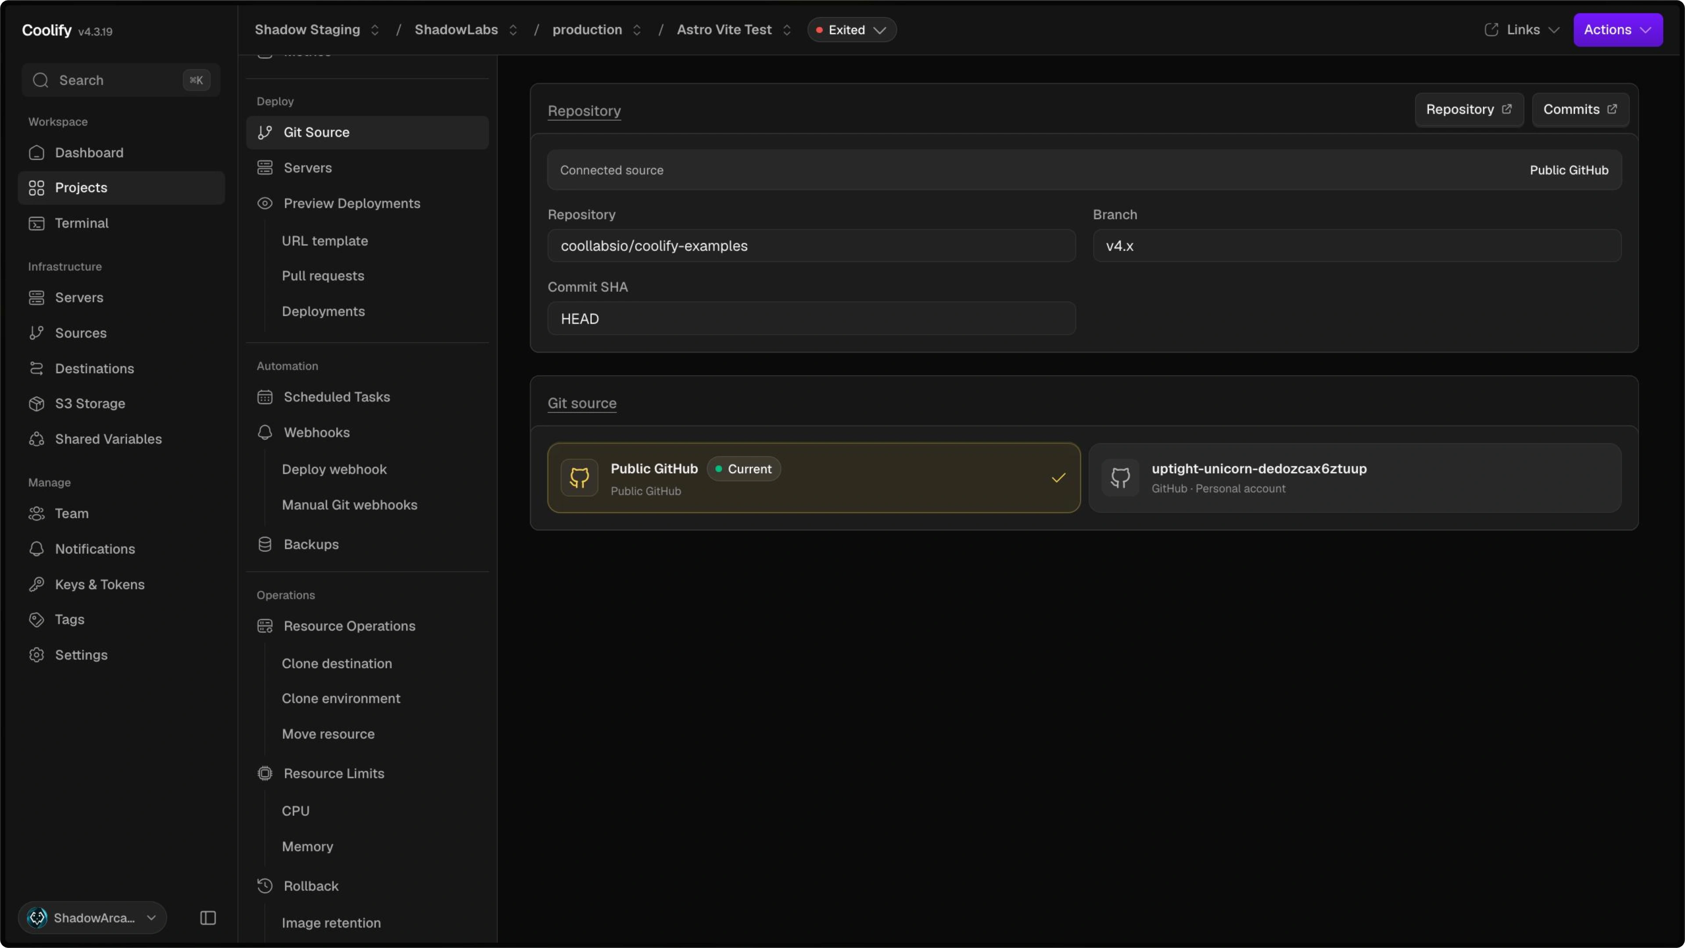Click the Branch input field
1685x948 pixels.
pos(1357,246)
